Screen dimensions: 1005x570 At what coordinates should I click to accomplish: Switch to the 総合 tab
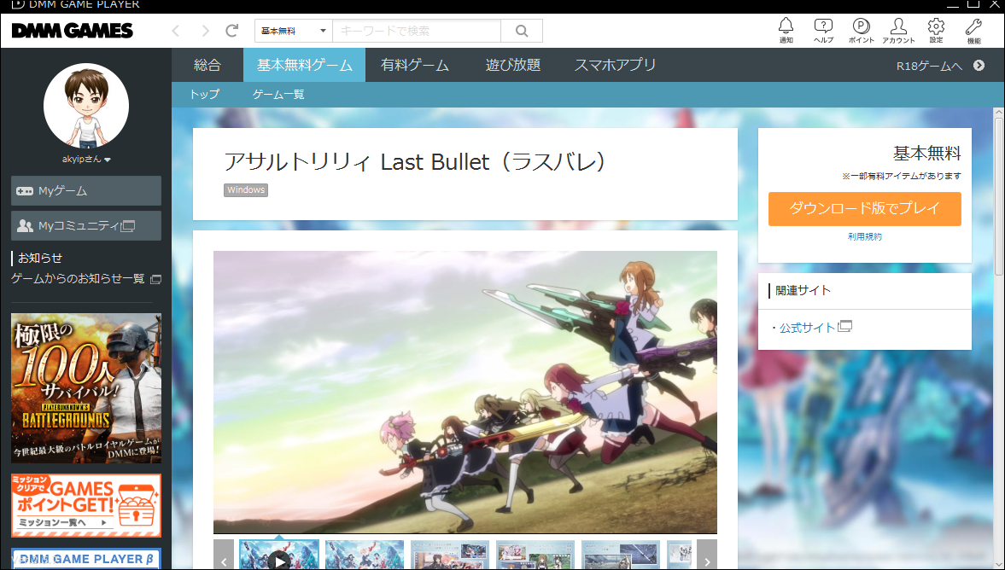pyautogui.click(x=207, y=65)
